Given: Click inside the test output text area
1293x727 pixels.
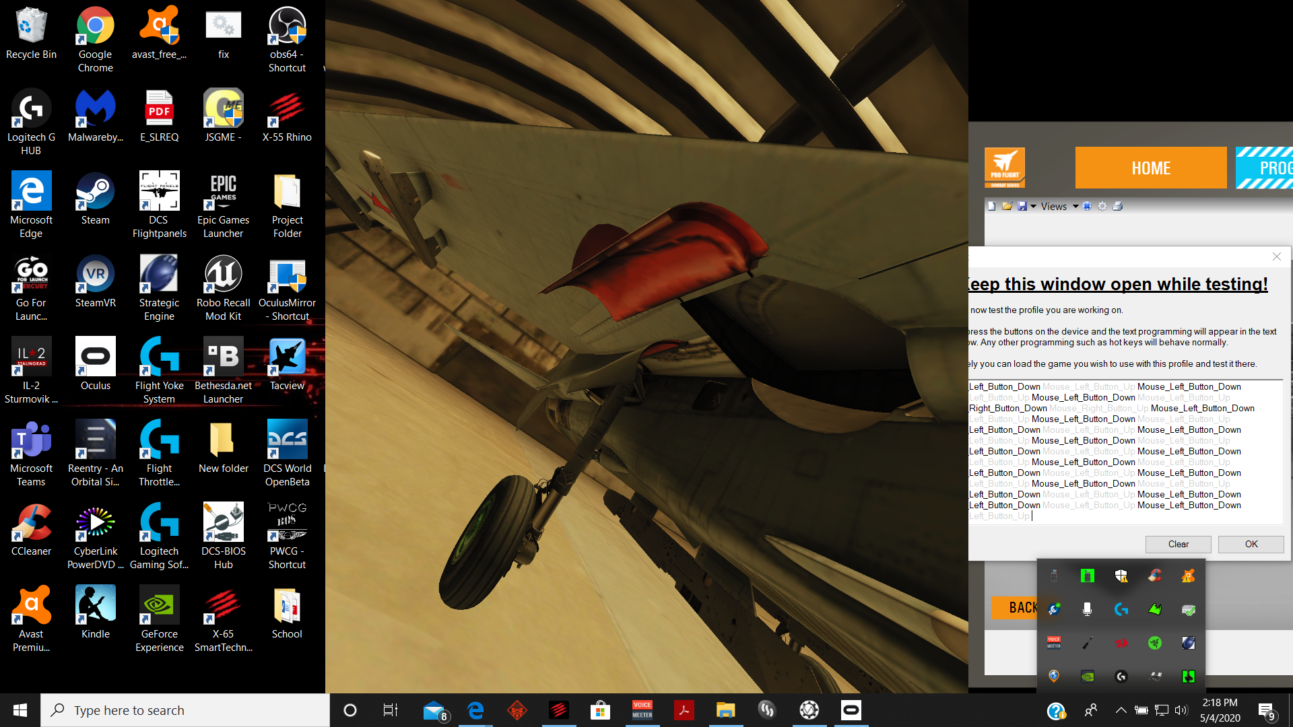Looking at the screenshot, I should 1125,452.
